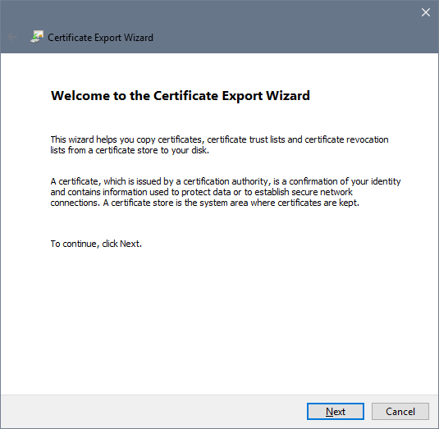Click the empty title bar area beside the title

280,37
